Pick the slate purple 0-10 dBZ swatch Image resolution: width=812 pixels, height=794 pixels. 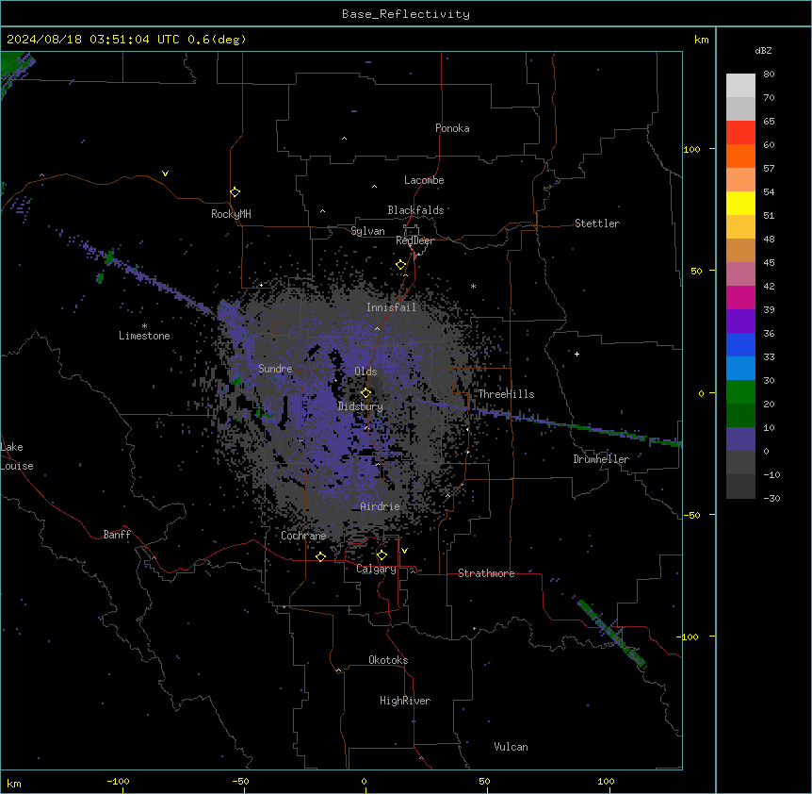(740, 439)
